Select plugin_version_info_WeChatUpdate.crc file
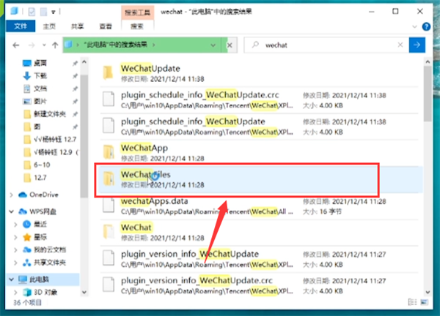The width and height of the screenshot is (440, 316). 260,285
